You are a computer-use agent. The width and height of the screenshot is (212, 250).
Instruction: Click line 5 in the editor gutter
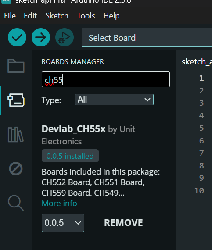click(x=201, y=128)
